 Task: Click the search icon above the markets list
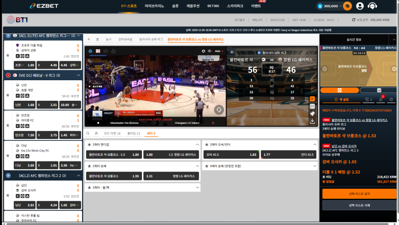point(88,133)
